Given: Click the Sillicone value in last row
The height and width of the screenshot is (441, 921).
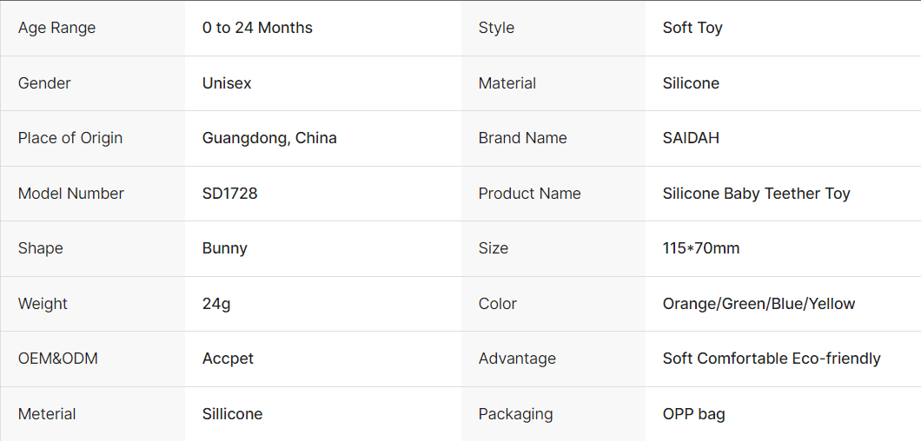Looking at the screenshot, I should [x=232, y=414].
